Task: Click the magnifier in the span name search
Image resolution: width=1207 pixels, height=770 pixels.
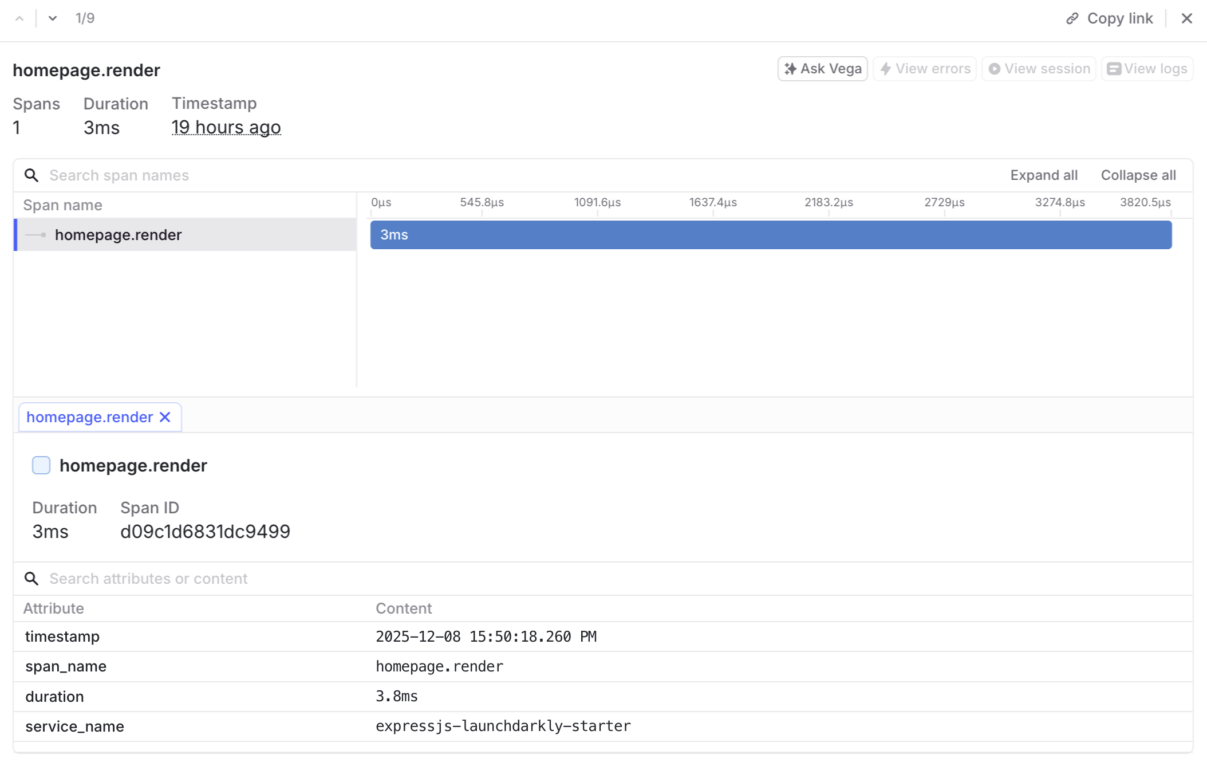Action: [x=32, y=175]
